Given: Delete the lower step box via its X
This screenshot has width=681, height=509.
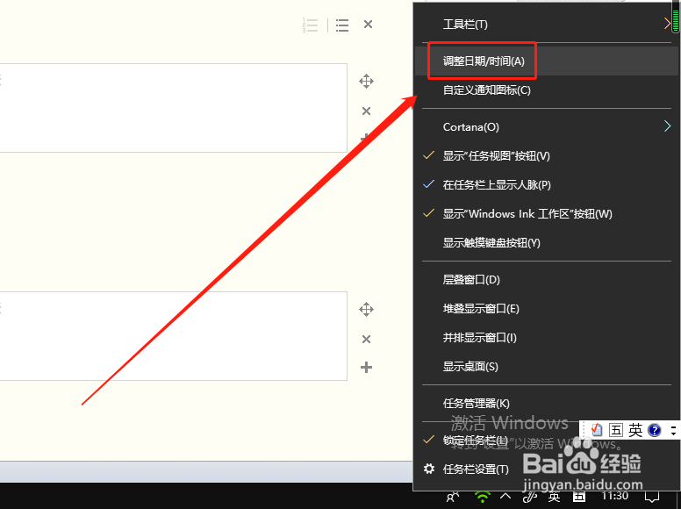Looking at the screenshot, I should [x=366, y=340].
